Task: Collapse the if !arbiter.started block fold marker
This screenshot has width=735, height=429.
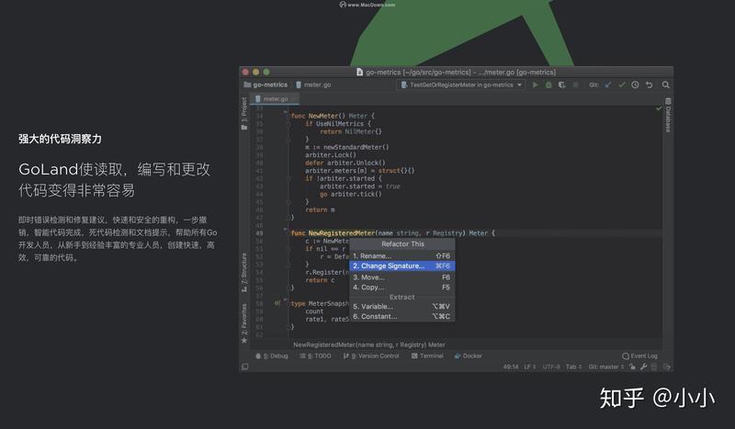Action: point(288,178)
